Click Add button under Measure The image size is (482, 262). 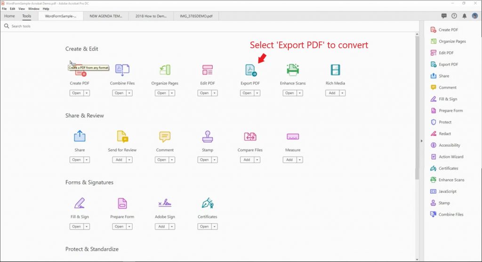289,160
